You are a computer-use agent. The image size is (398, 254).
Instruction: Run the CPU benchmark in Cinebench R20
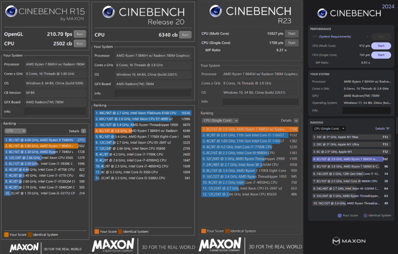(185, 35)
